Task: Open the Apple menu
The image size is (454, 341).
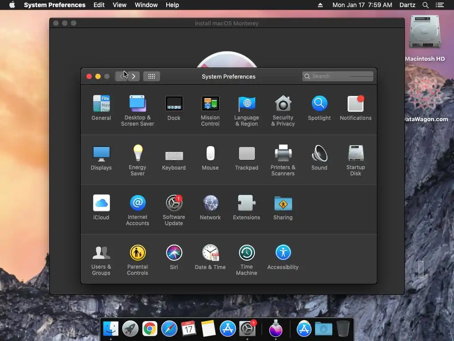Action: 12,5
